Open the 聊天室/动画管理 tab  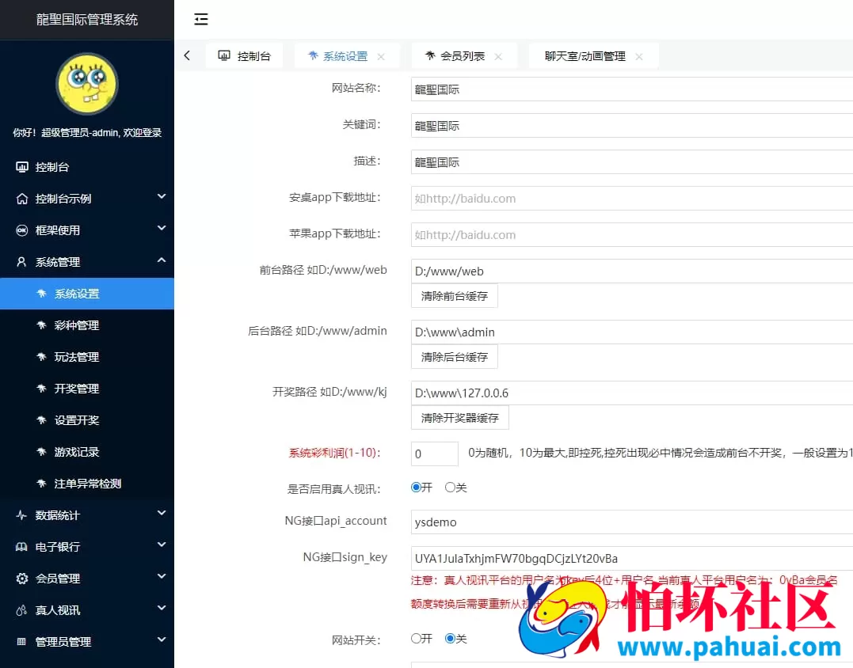586,56
